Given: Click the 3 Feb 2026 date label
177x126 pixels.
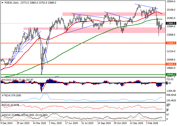Looking at the screenshot, I should [x=152, y=124].
